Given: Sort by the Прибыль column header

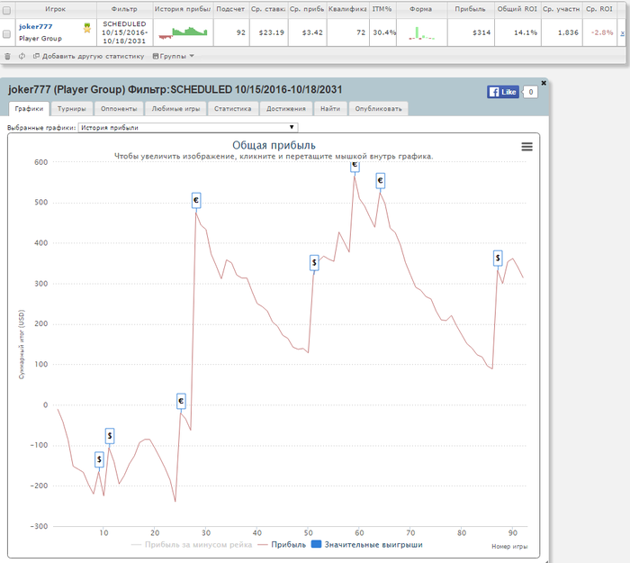Looking at the screenshot, I should [x=470, y=9].
